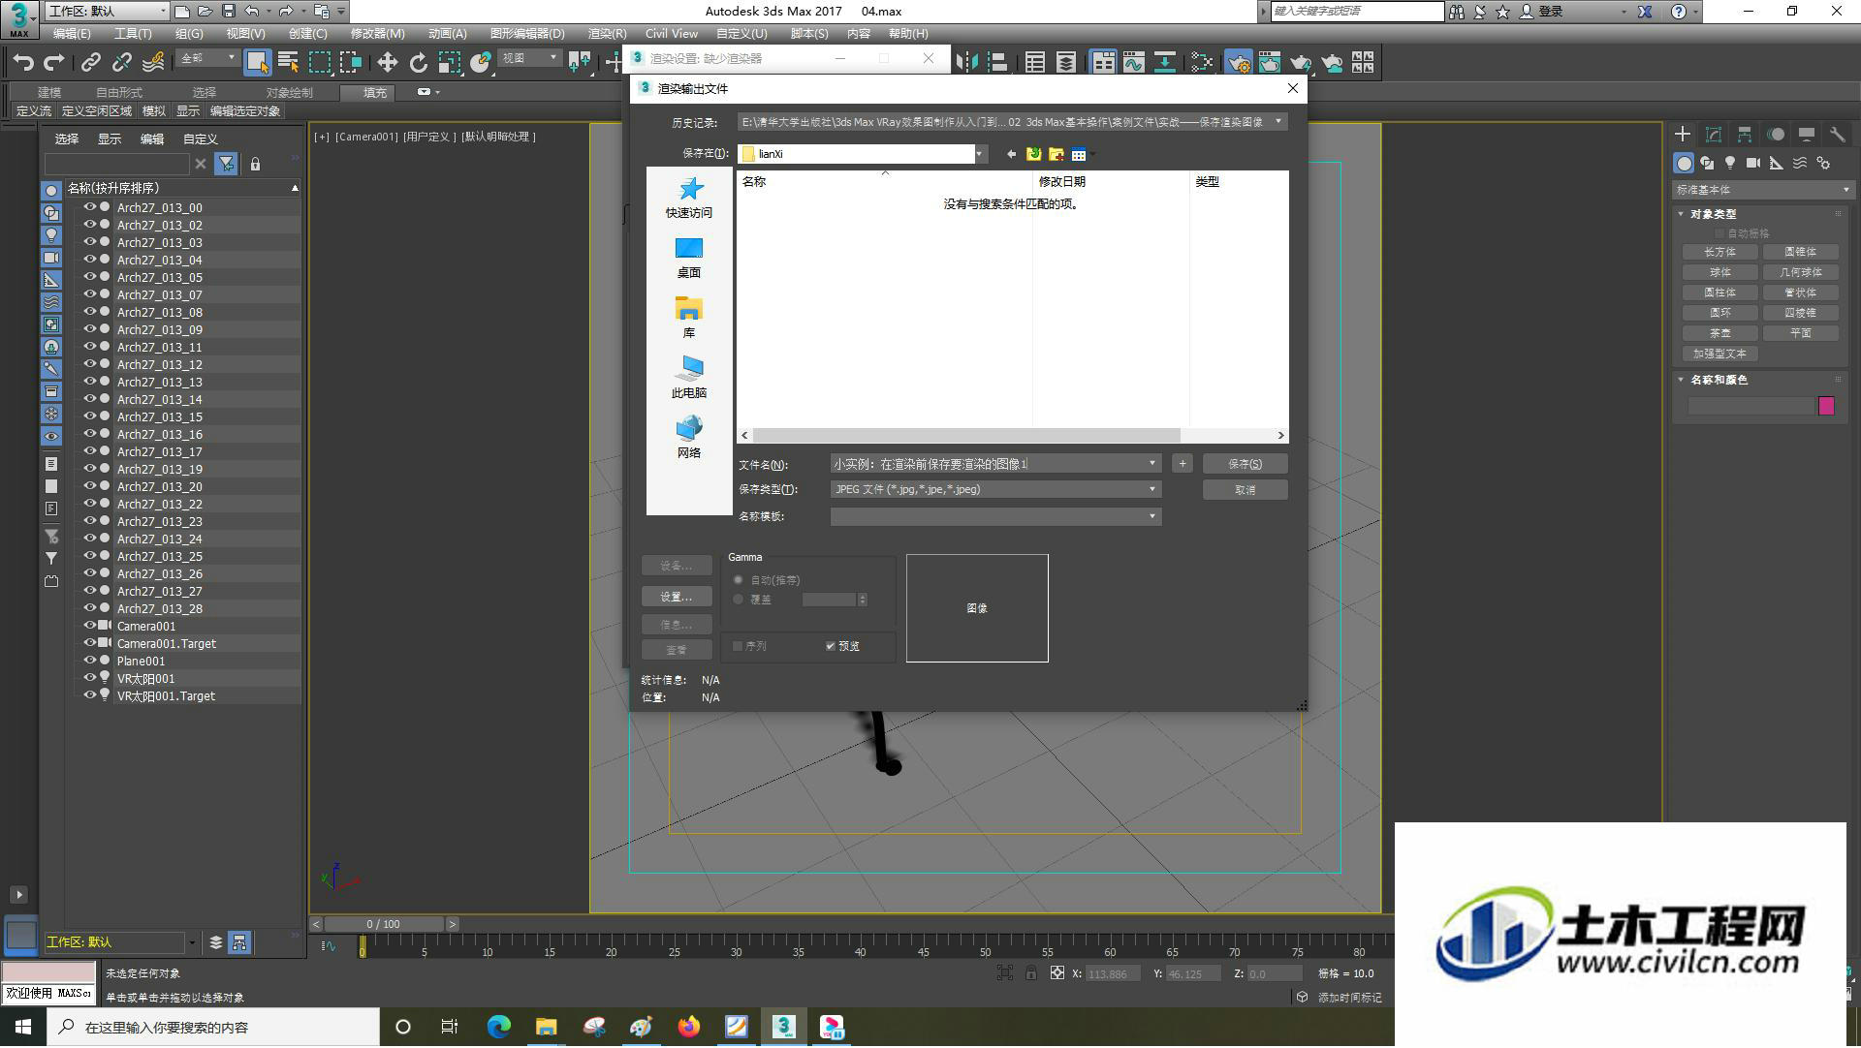Open the Save in folder dropdown
The width and height of the screenshot is (1861, 1048).
pyautogui.click(x=980, y=154)
